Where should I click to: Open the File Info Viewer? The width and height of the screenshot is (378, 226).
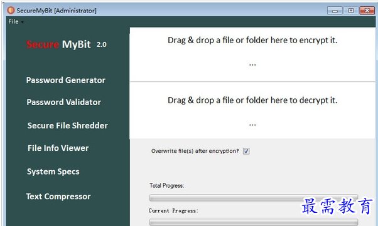(x=58, y=148)
